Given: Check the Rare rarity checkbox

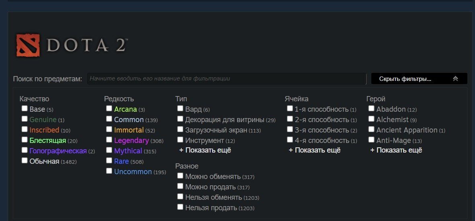Looking at the screenshot, I should tap(109, 160).
